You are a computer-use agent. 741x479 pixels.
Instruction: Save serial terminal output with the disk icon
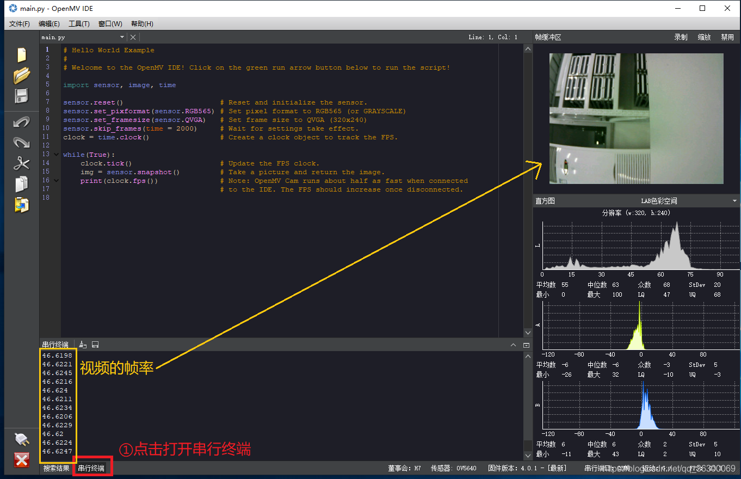pyautogui.click(x=95, y=345)
